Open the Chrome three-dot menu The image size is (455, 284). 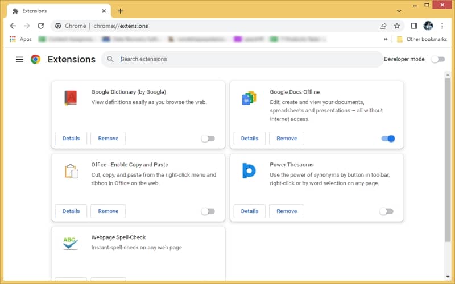click(442, 26)
